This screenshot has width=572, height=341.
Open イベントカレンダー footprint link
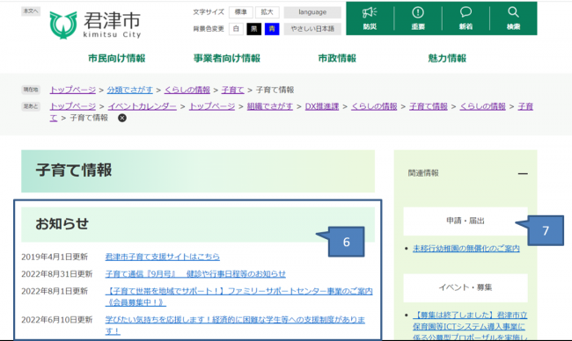143,106
